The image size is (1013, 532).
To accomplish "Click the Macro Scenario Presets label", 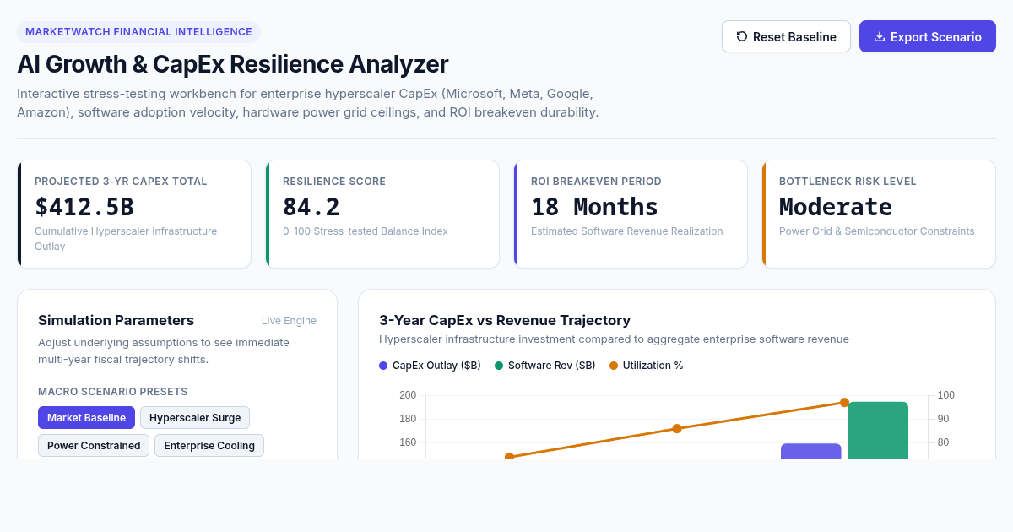I will [x=112, y=392].
